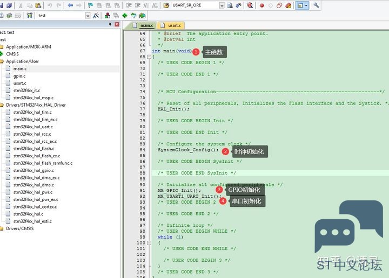
Task: Toggle the project panel pin icon
Action: 110,24
